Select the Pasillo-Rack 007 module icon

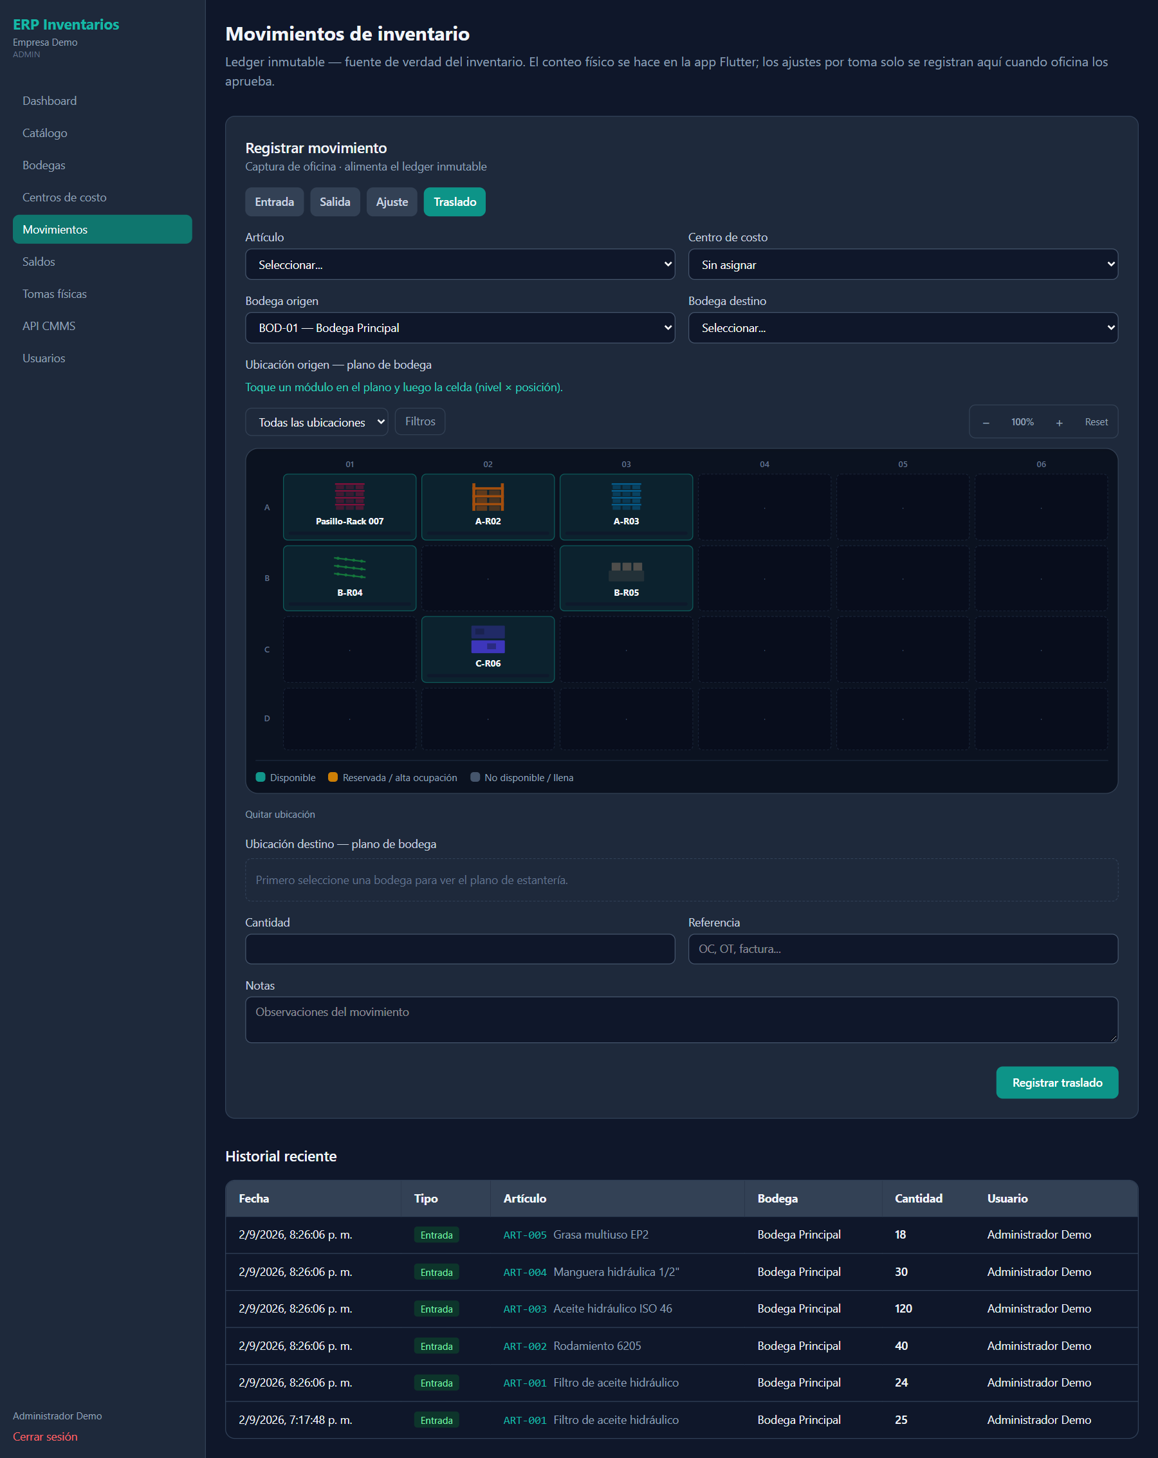pyautogui.click(x=349, y=496)
